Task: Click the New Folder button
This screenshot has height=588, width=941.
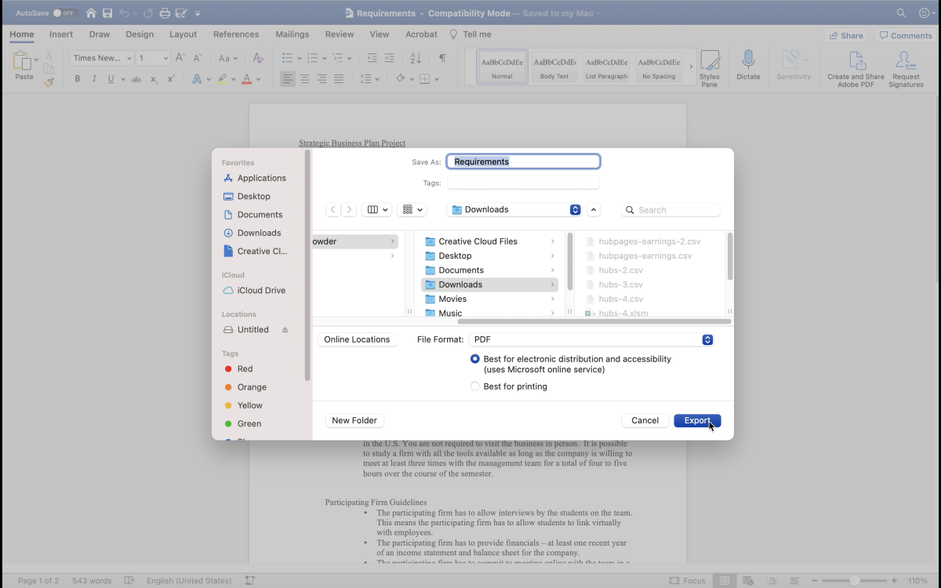Action: tap(354, 420)
